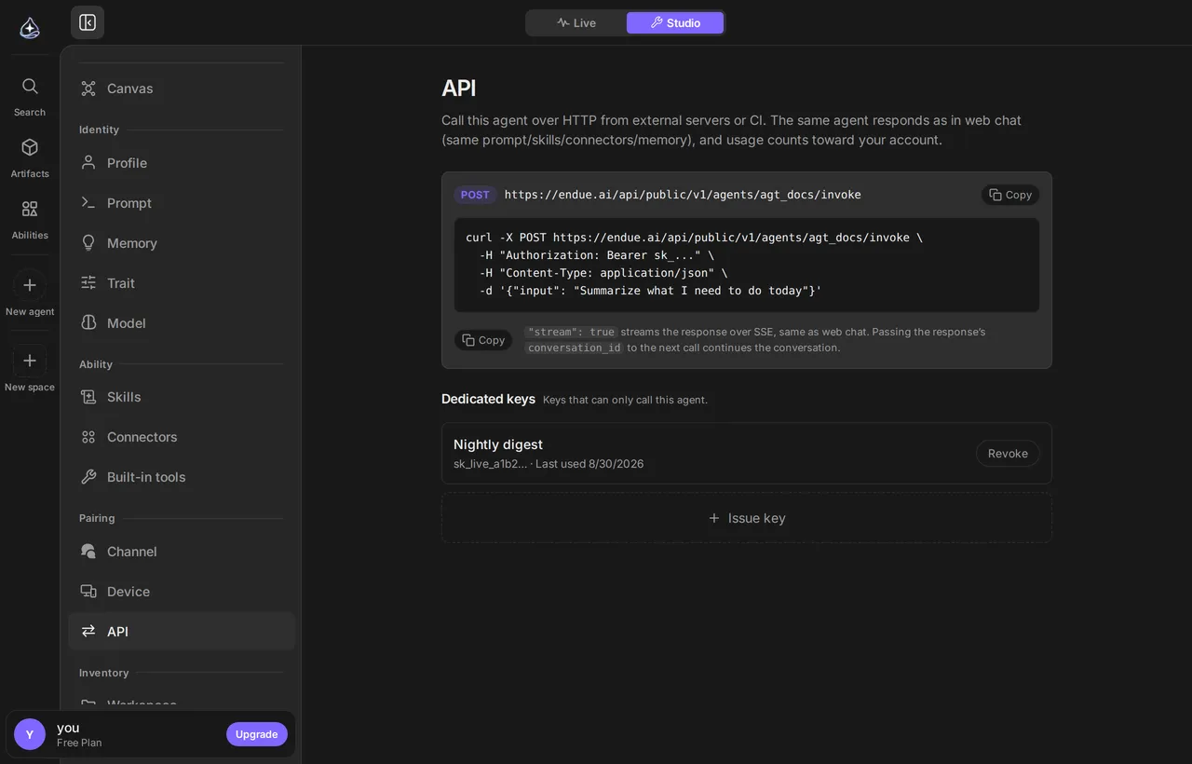Create a New space

pos(30,369)
